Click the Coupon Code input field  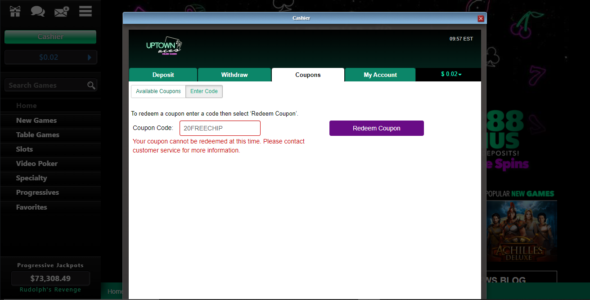point(220,128)
